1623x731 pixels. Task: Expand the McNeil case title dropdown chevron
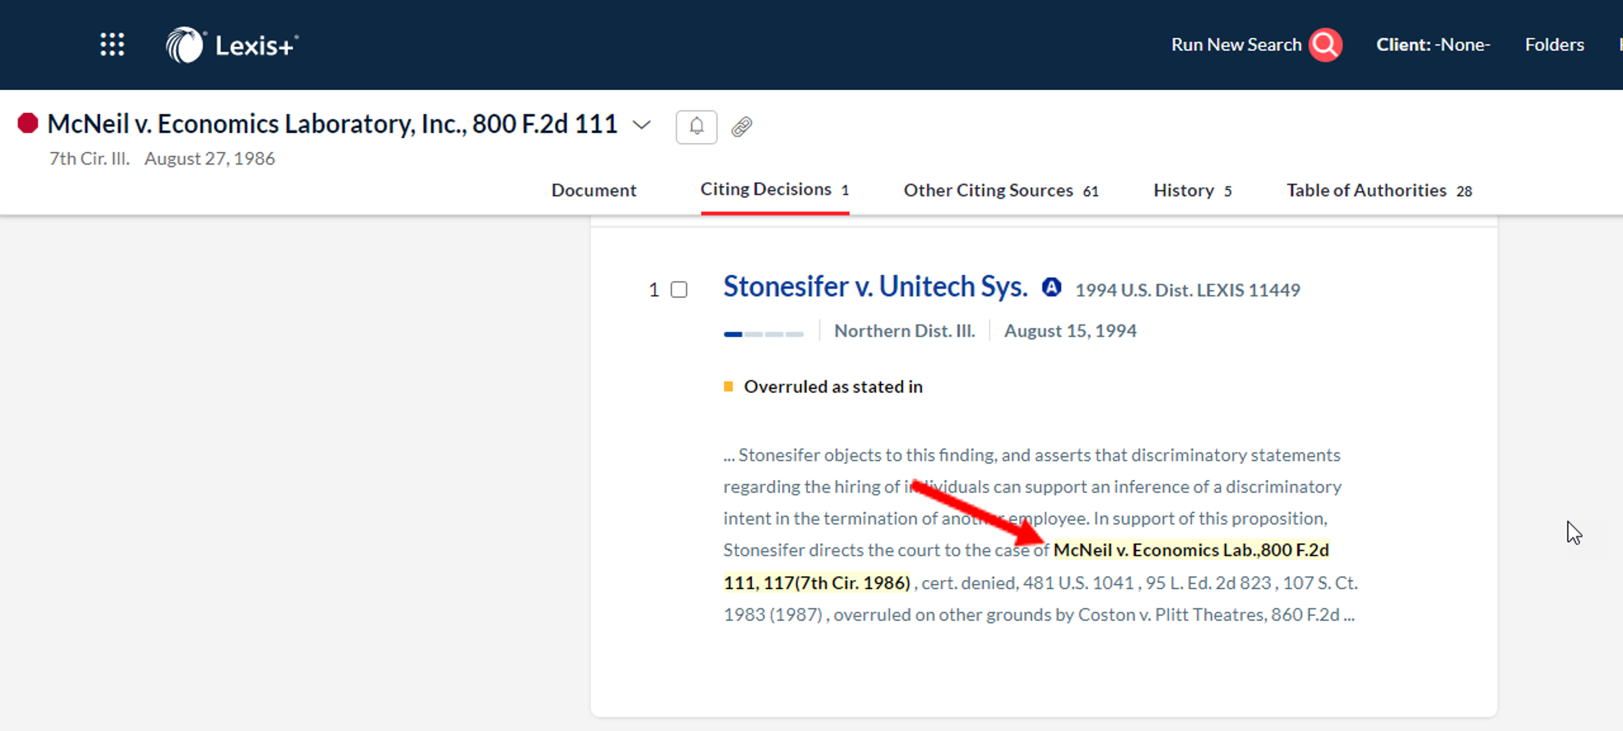pyautogui.click(x=642, y=124)
